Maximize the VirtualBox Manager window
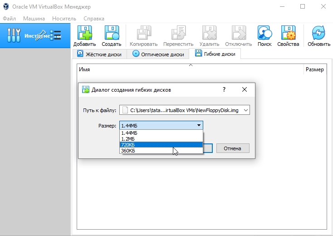 303,7
